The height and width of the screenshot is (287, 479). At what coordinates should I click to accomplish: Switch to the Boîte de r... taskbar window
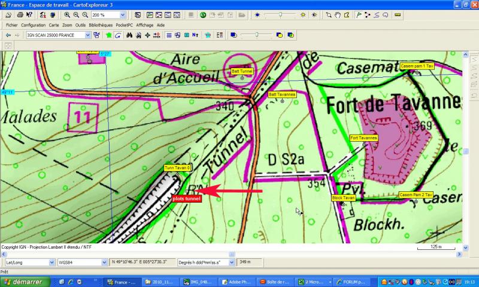(x=275, y=282)
